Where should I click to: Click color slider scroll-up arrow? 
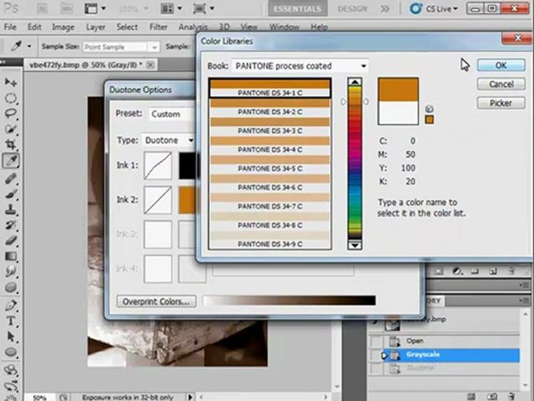pyautogui.click(x=354, y=82)
